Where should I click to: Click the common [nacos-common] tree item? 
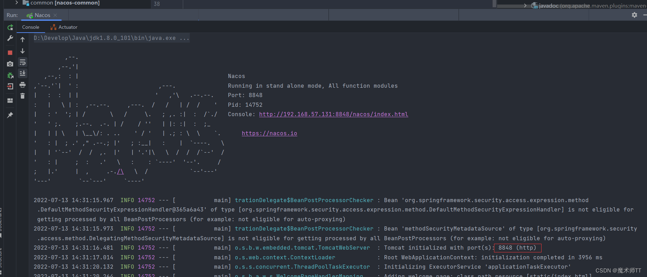pos(61,3)
